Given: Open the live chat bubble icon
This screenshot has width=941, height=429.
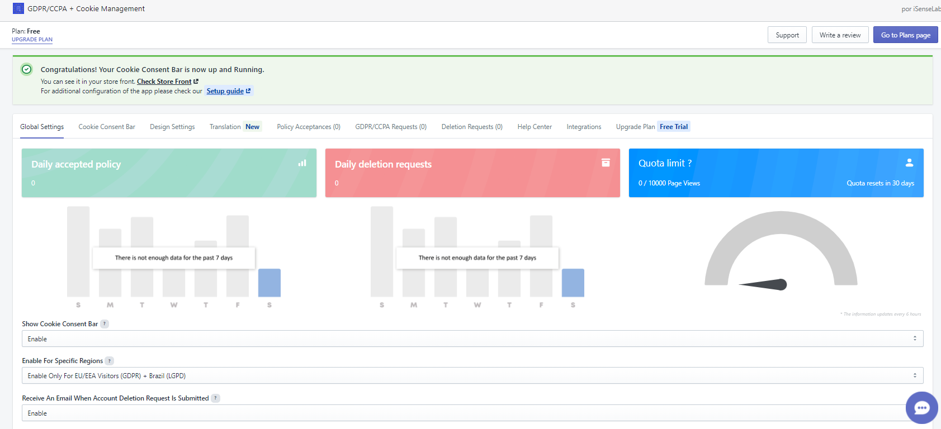Looking at the screenshot, I should [x=921, y=408].
